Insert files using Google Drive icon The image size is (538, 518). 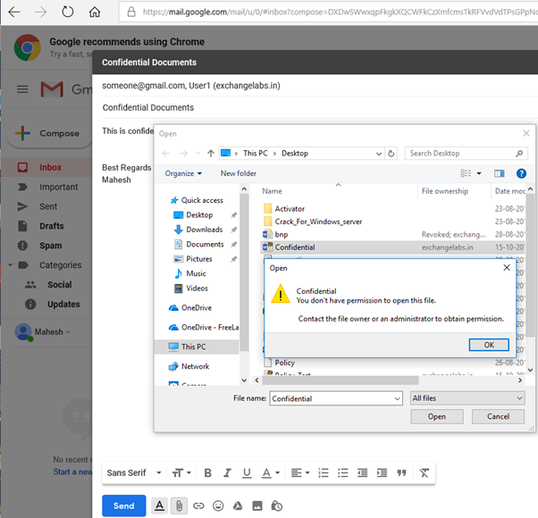pos(238,505)
